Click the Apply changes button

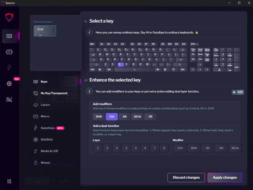pos(225,177)
